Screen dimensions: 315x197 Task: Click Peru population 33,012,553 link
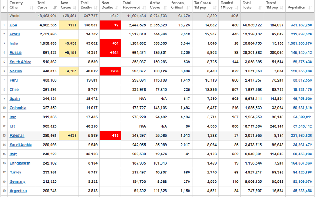302,80
